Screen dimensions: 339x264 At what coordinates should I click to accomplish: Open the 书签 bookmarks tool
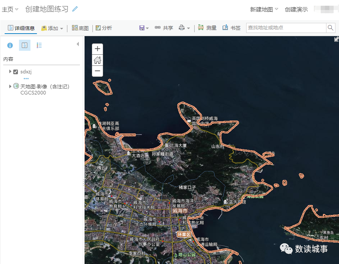(x=231, y=28)
